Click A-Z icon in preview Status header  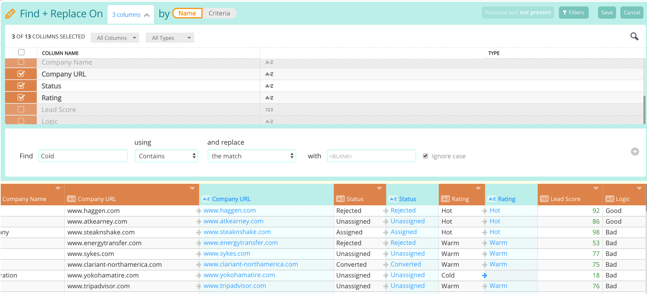tap(393, 199)
